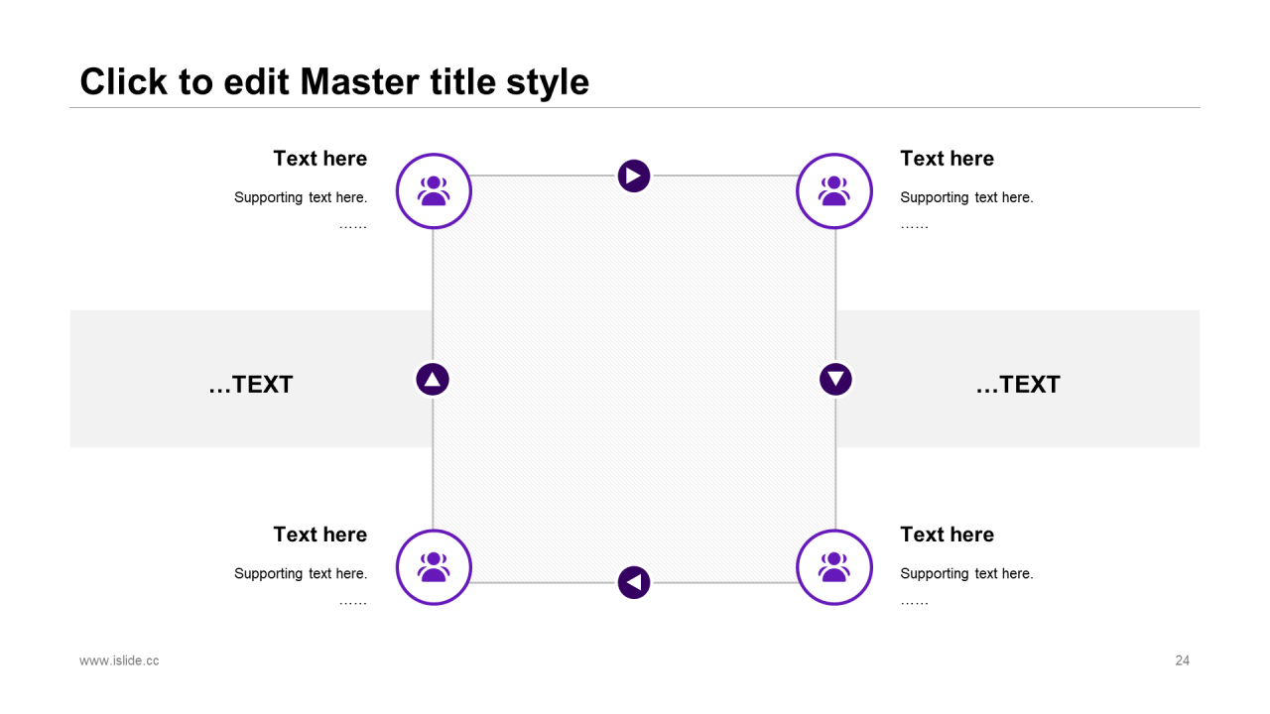
Task: Click the bottom-right people icon circle
Action: pyautogui.click(x=834, y=567)
